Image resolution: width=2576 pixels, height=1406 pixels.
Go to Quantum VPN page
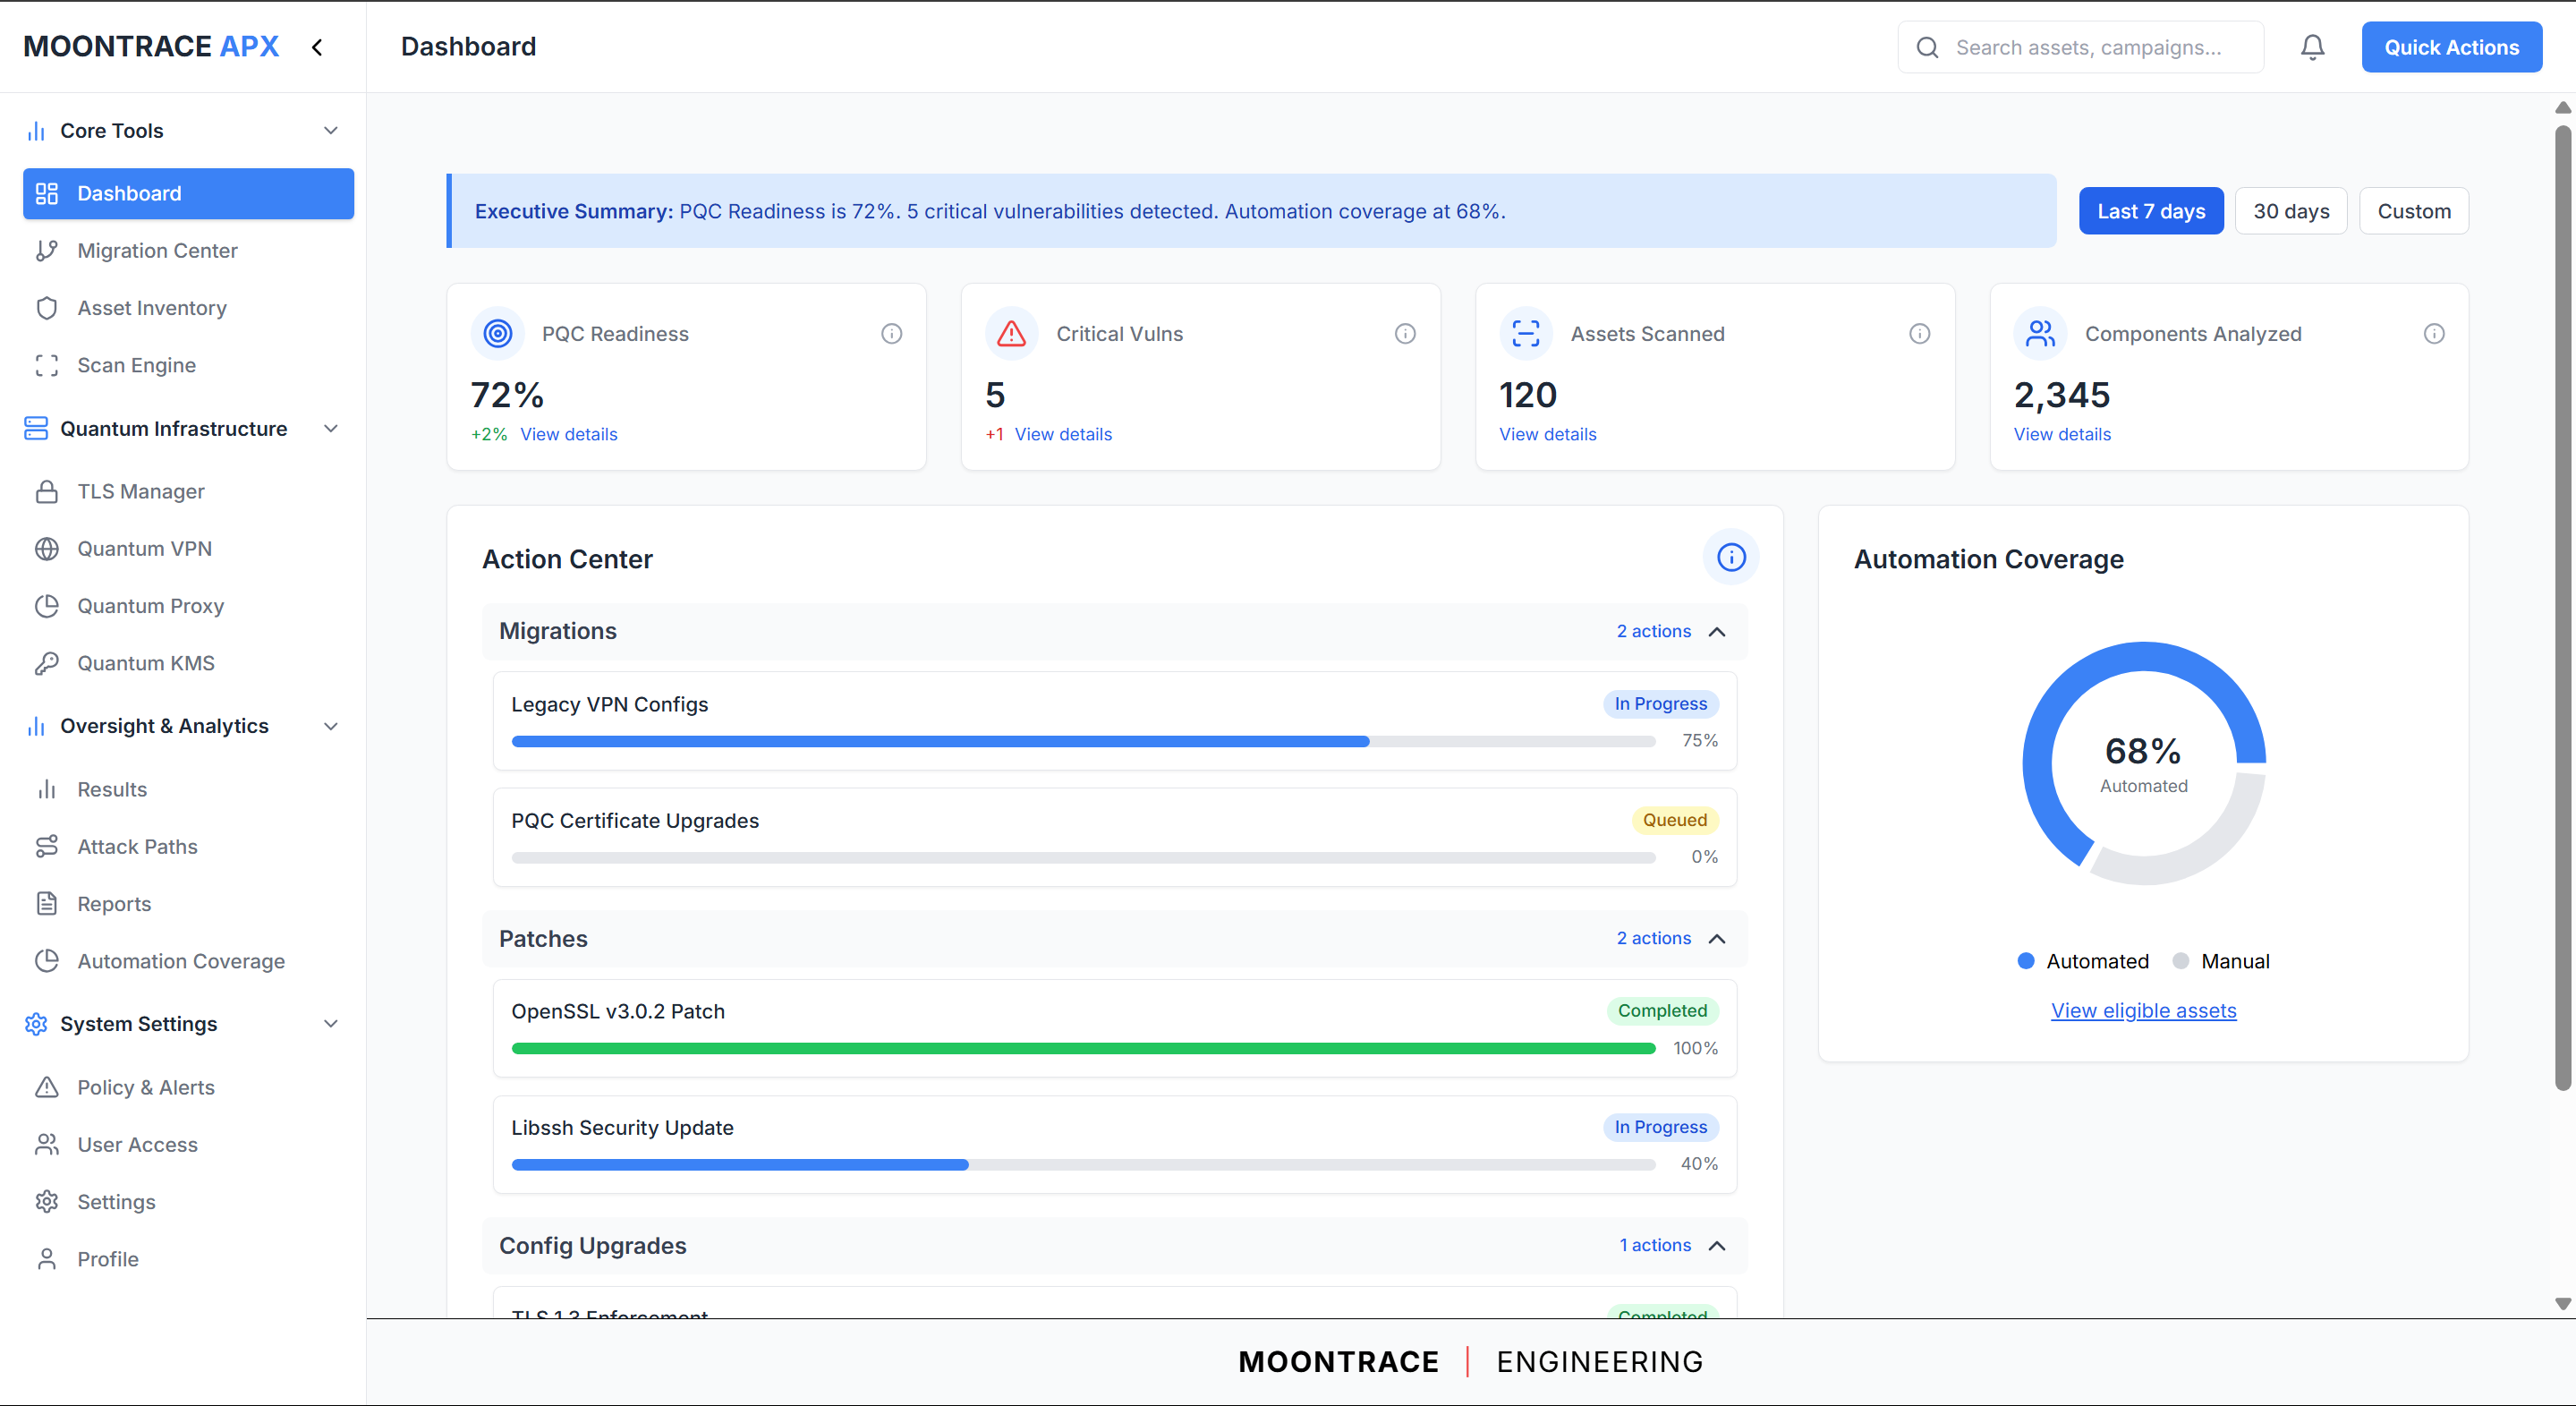[x=188, y=549]
